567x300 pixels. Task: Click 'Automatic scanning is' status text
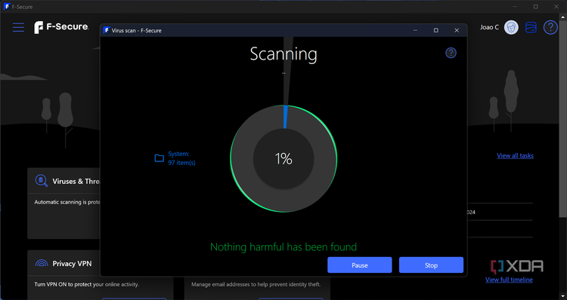67,202
